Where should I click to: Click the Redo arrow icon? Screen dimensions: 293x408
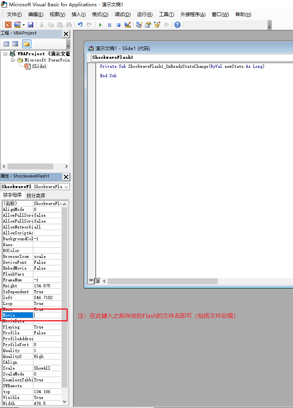89,25
